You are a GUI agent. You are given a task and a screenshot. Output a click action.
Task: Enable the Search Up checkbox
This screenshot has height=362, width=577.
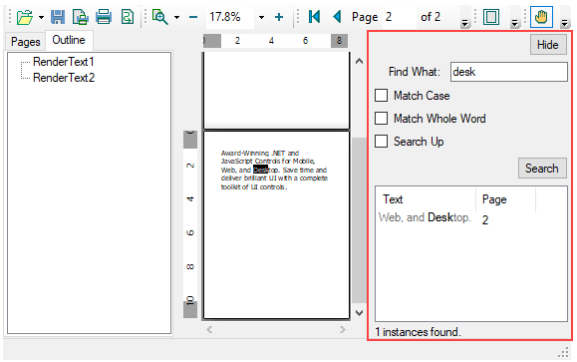[x=382, y=141]
